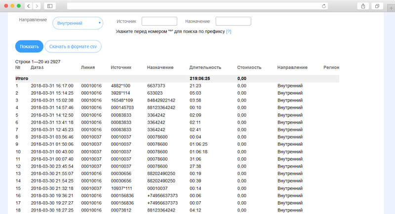The width and height of the screenshot is (395, 214).
Task: Click destination 633023
Action: coord(155,93)
